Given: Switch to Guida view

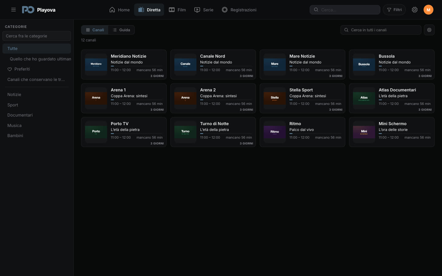Looking at the screenshot, I should coord(121,30).
